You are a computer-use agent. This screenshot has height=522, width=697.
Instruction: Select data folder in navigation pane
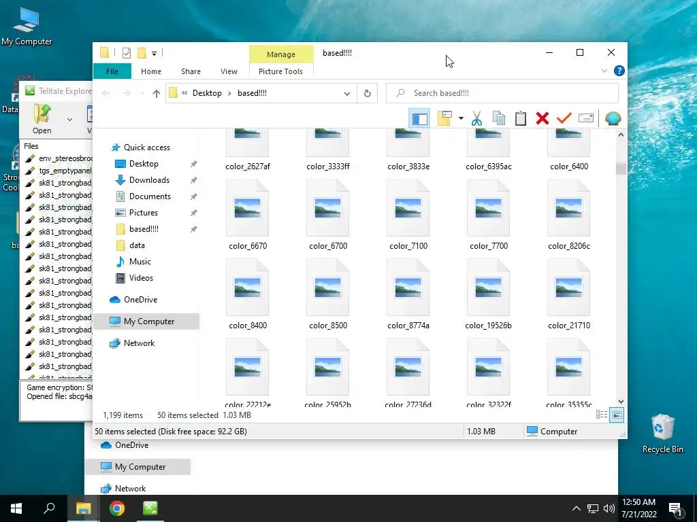136,245
